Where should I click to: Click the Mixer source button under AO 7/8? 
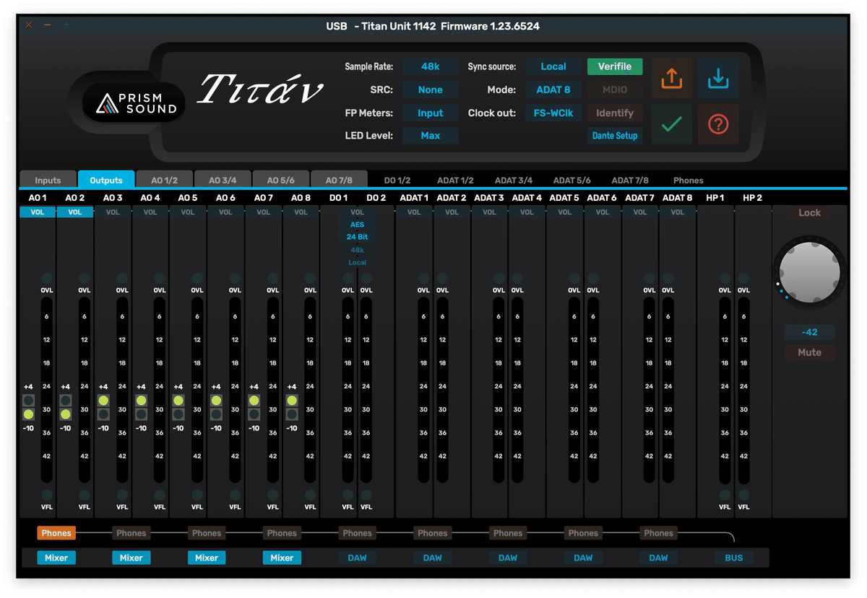pos(282,558)
